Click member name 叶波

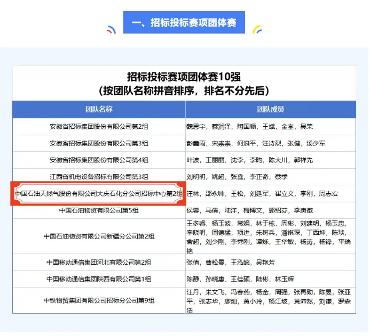click(x=193, y=160)
